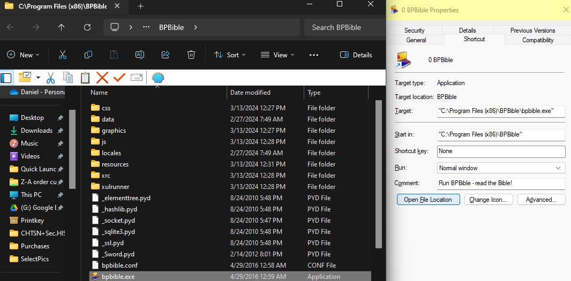Viewport: 571px width, 281px height.
Task: Sort by the Date modified column header
Action: point(265,93)
